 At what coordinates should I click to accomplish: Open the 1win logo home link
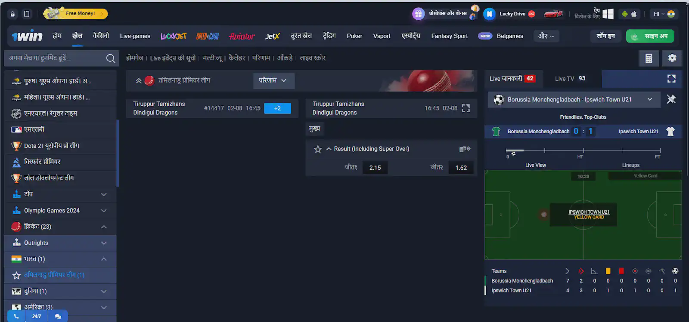(27, 36)
